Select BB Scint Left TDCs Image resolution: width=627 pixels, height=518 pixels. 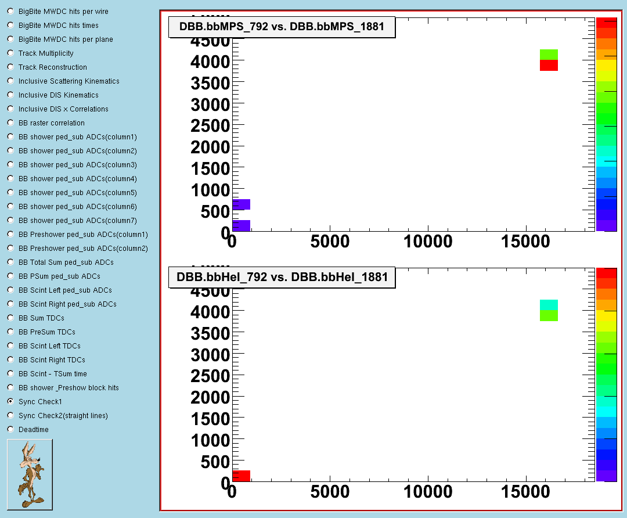[11, 346]
